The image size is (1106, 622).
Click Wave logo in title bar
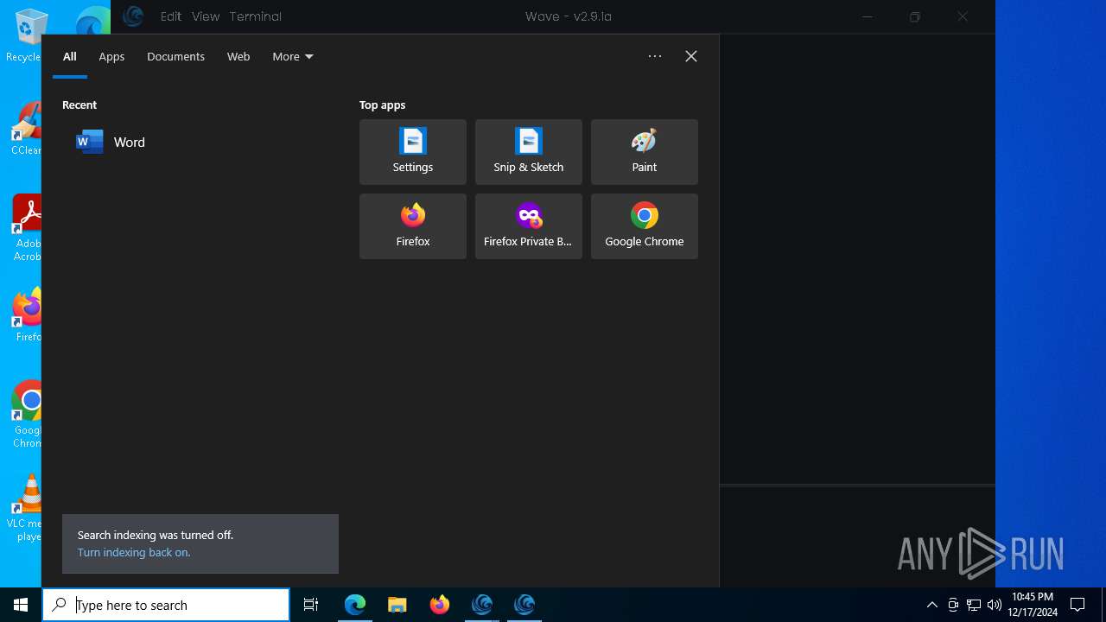coord(132,16)
